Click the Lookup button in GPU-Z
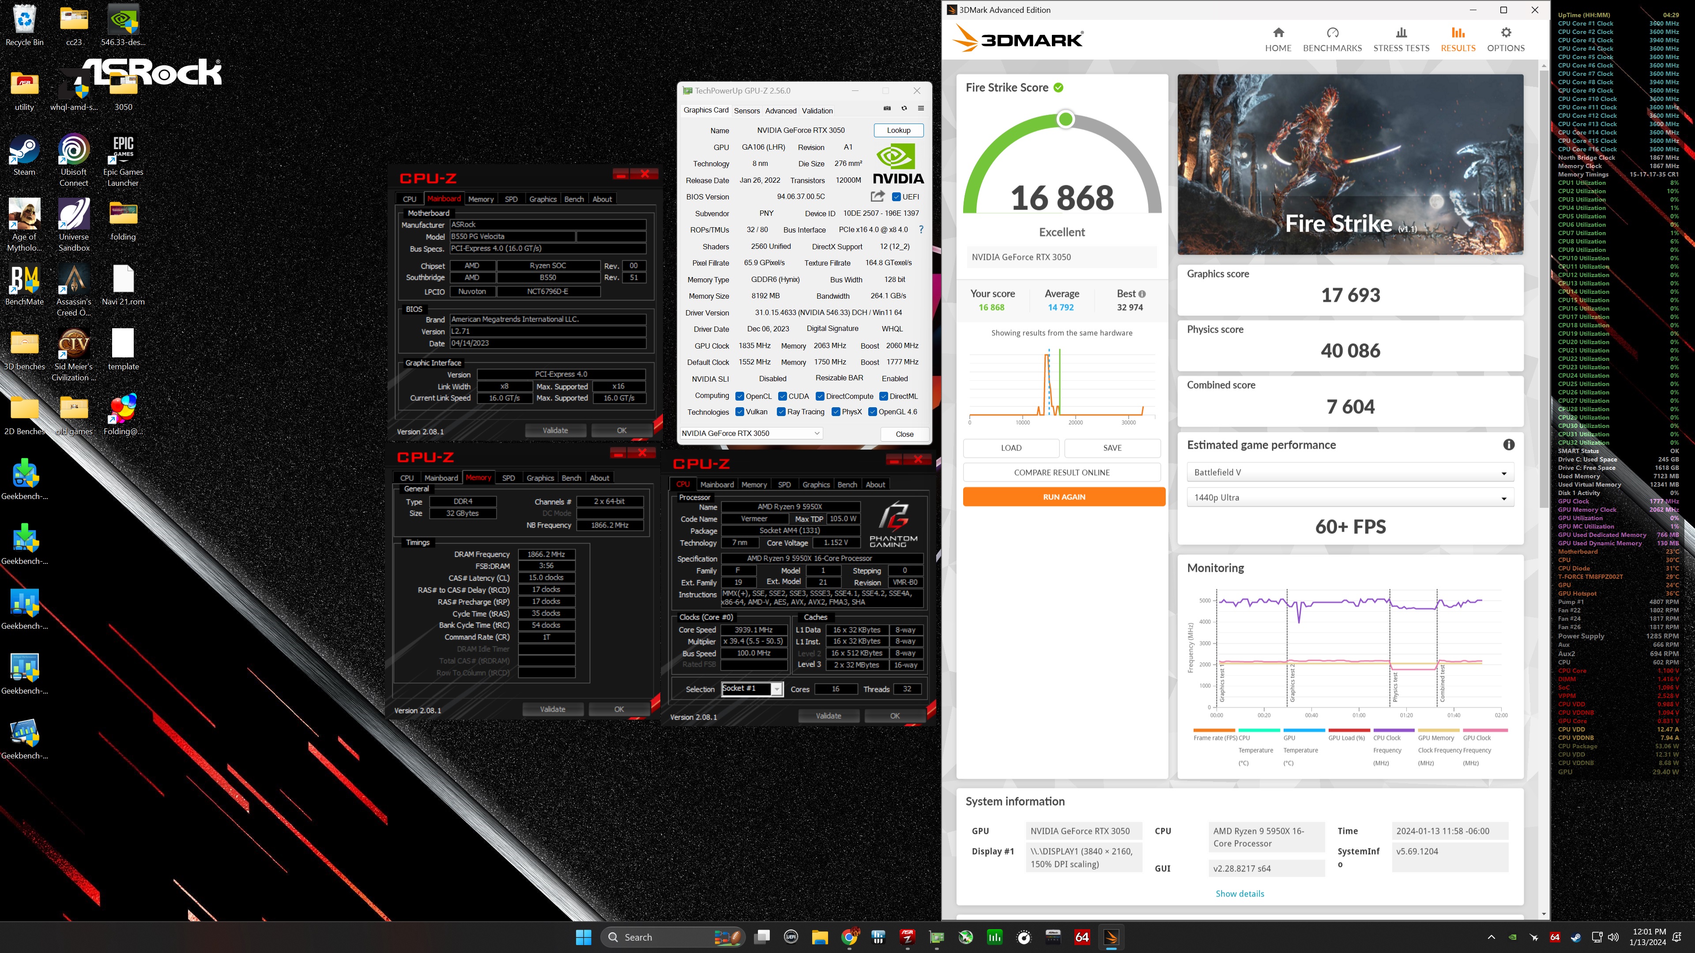 click(898, 130)
